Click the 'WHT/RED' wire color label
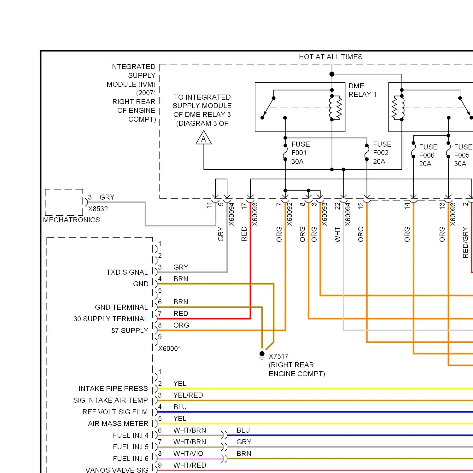Viewport: 473px width, 473px height. click(190, 465)
